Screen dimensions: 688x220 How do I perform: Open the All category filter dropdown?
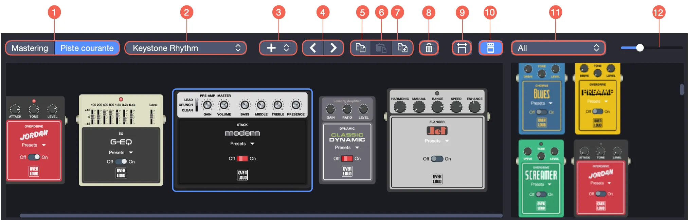click(x=558, y=48)
